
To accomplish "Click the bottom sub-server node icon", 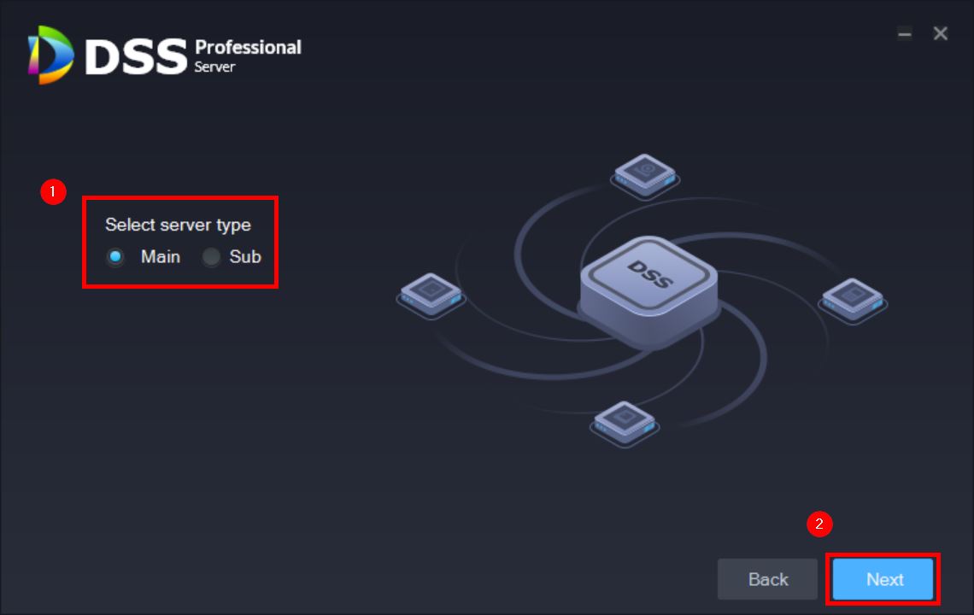I will [625, 423].
